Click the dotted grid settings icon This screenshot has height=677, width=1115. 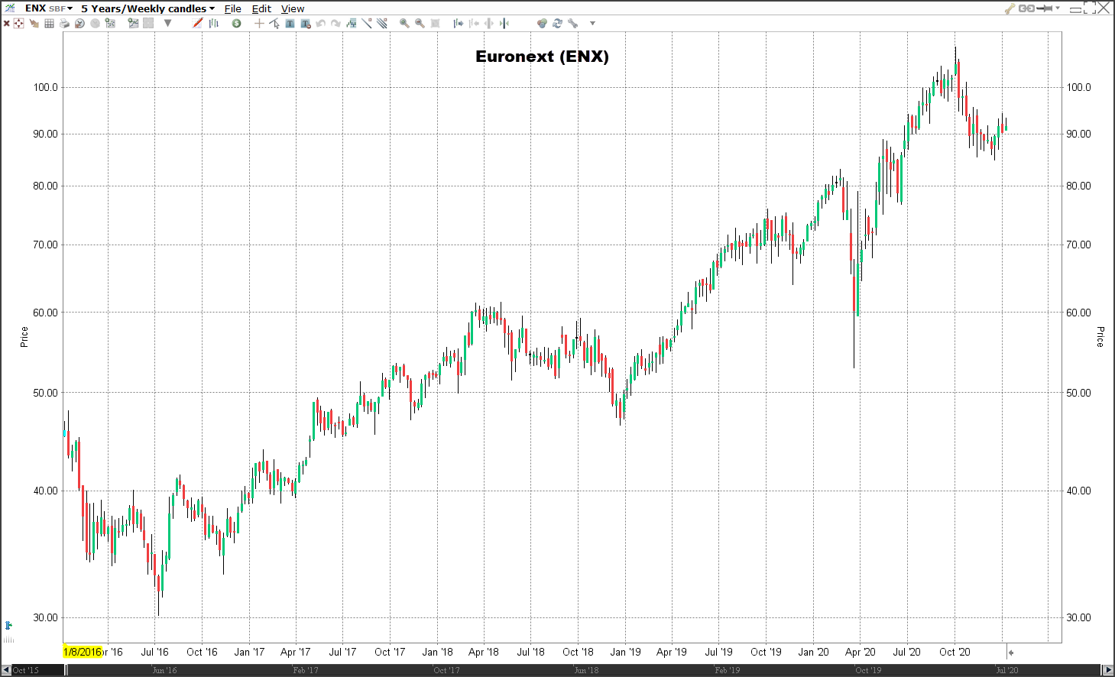[x=110, y=24]
